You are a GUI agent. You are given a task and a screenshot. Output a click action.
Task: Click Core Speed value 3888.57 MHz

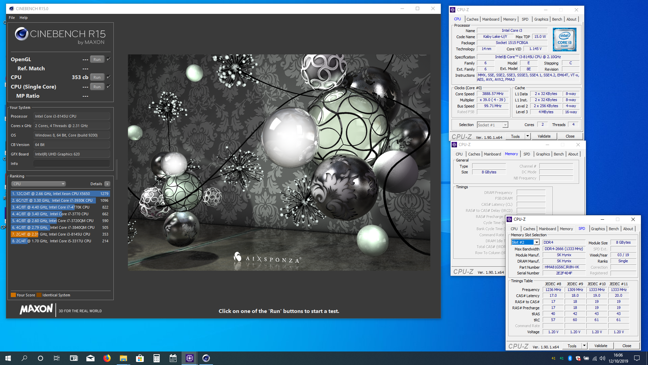(x=493, y=94)
